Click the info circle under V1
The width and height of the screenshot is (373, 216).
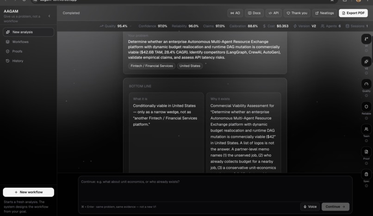tap(367, 50)
